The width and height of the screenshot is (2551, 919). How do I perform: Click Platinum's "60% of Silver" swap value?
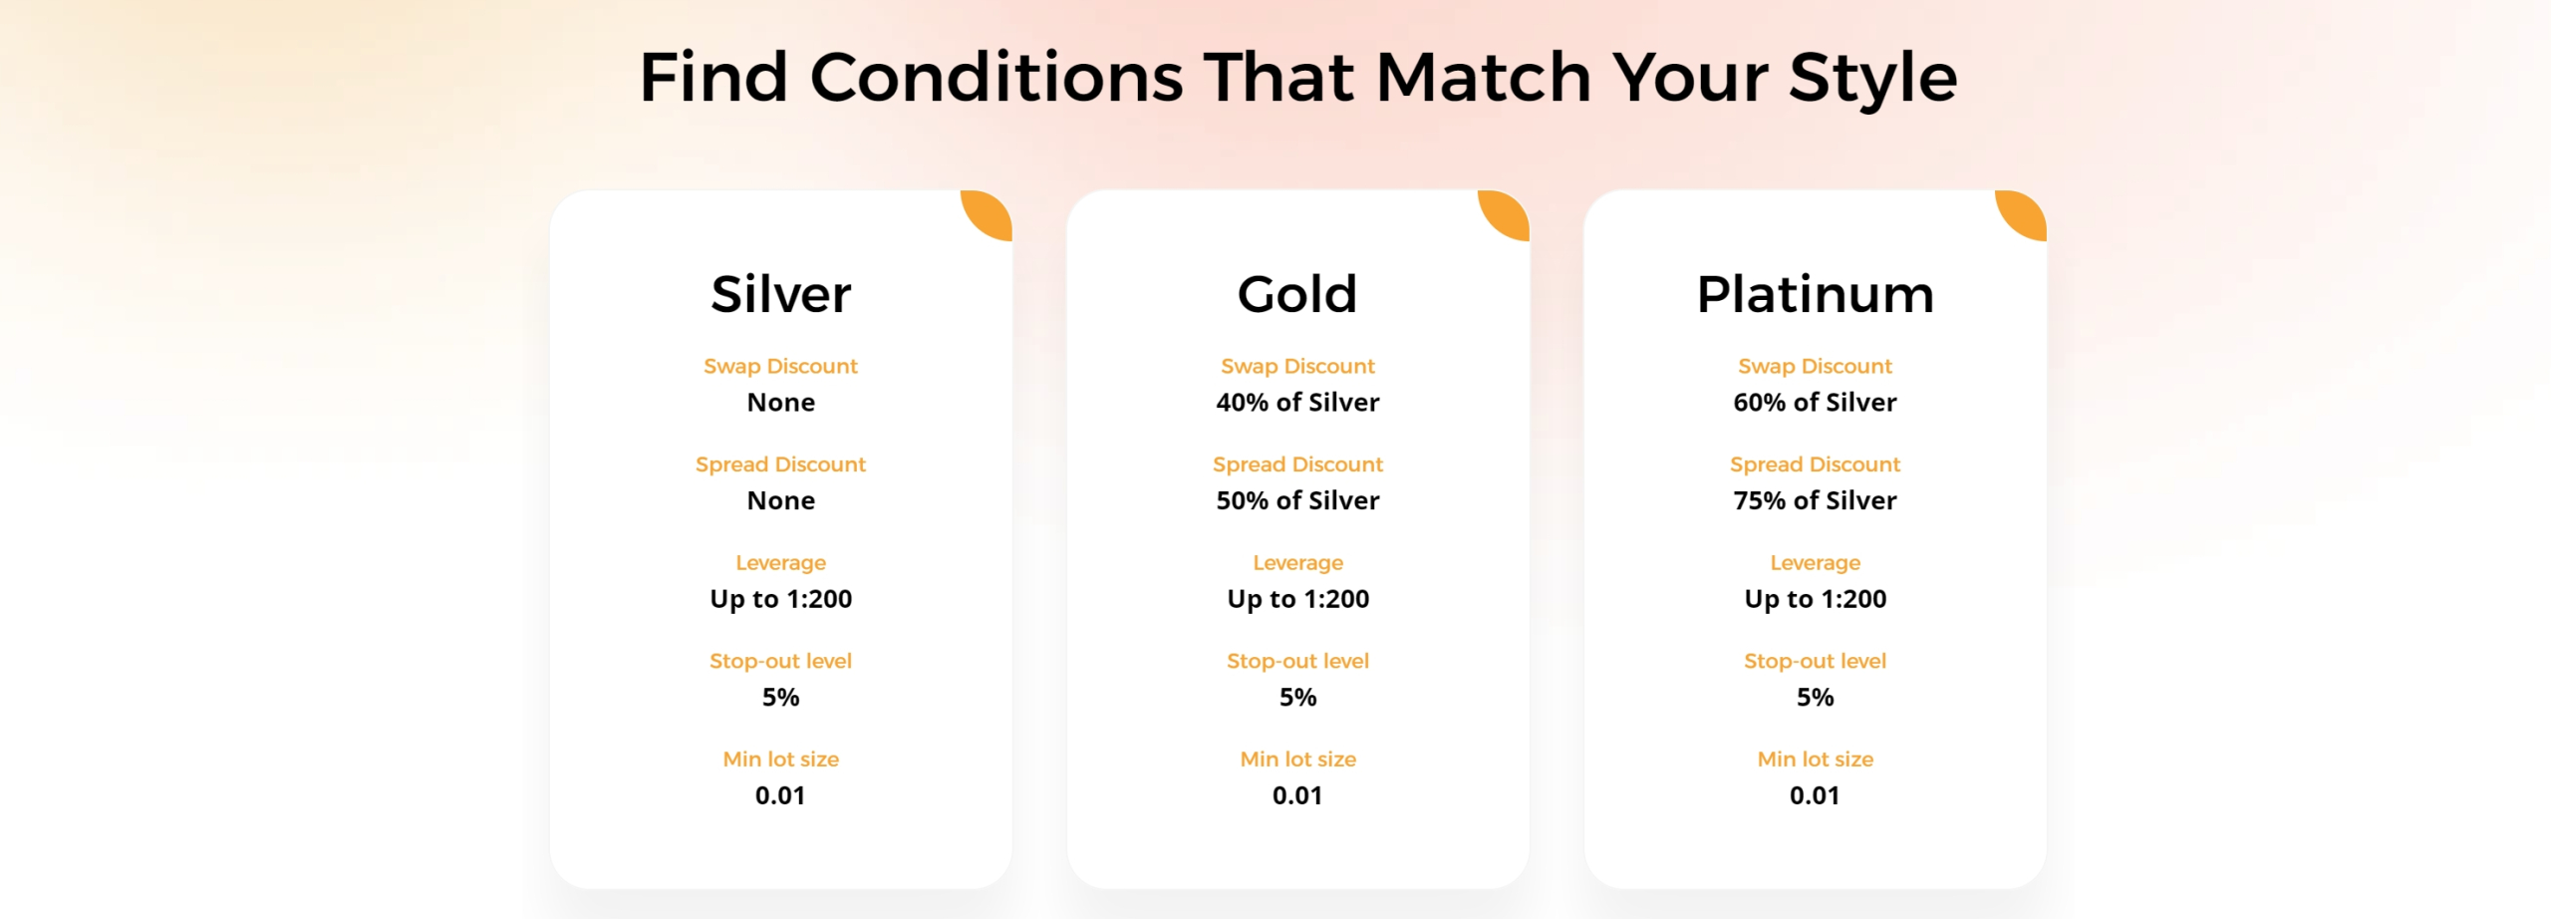click(1815, 403)
